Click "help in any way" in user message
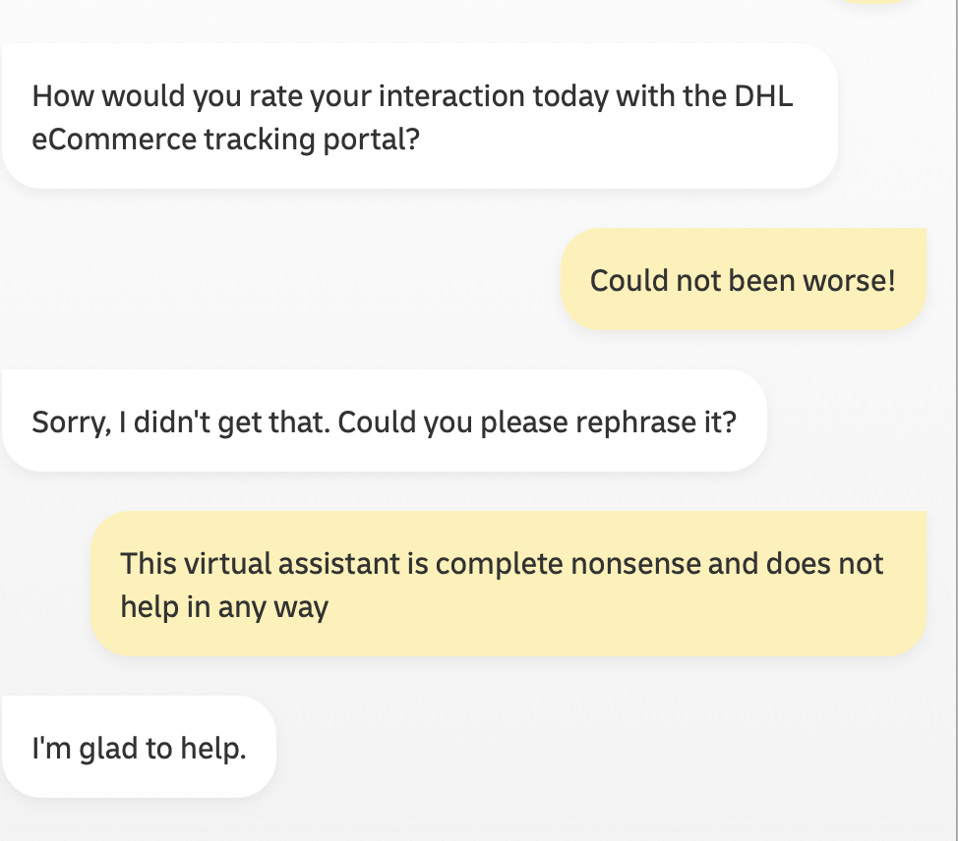 (x=224, y=607)
